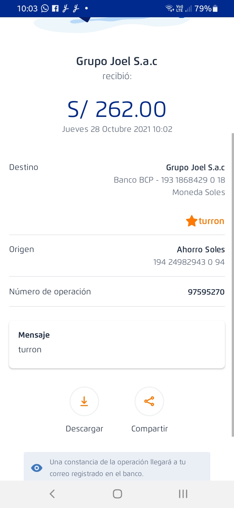The image size is (234, 508).
Task: Tap the Descargar download icon
Action: (84, 401)
